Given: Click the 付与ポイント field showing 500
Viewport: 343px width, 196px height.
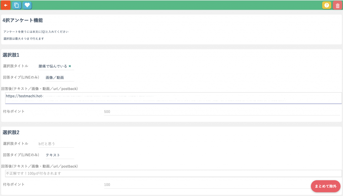Looking at the screenshot, I should (x=222, y=112).
